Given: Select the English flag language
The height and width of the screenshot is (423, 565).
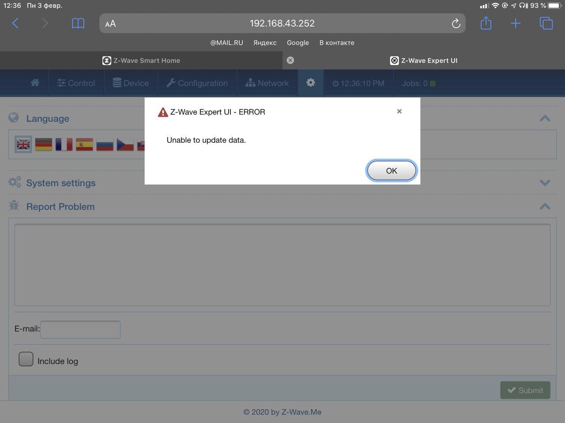Looking at the screenshot, I should 23,144.
